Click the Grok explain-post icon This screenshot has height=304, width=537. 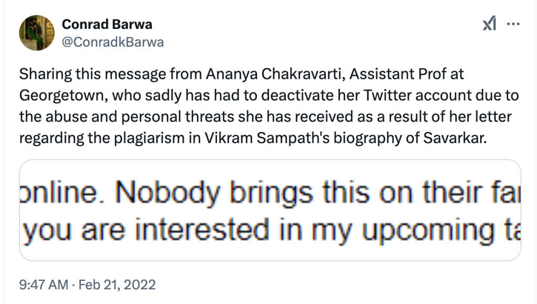[490, 25]
